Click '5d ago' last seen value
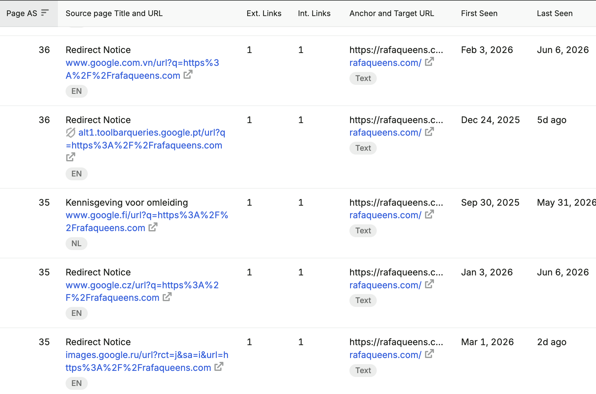 point(552,120)
